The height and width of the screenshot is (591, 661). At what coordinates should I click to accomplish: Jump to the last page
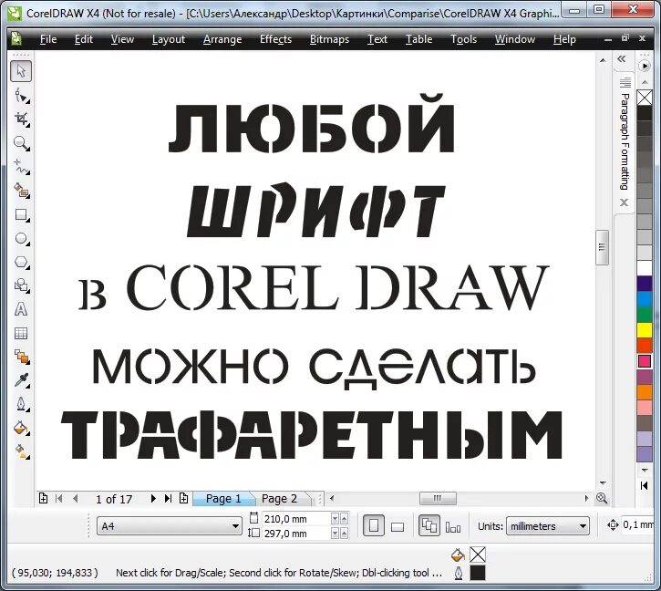coord(168,499)
